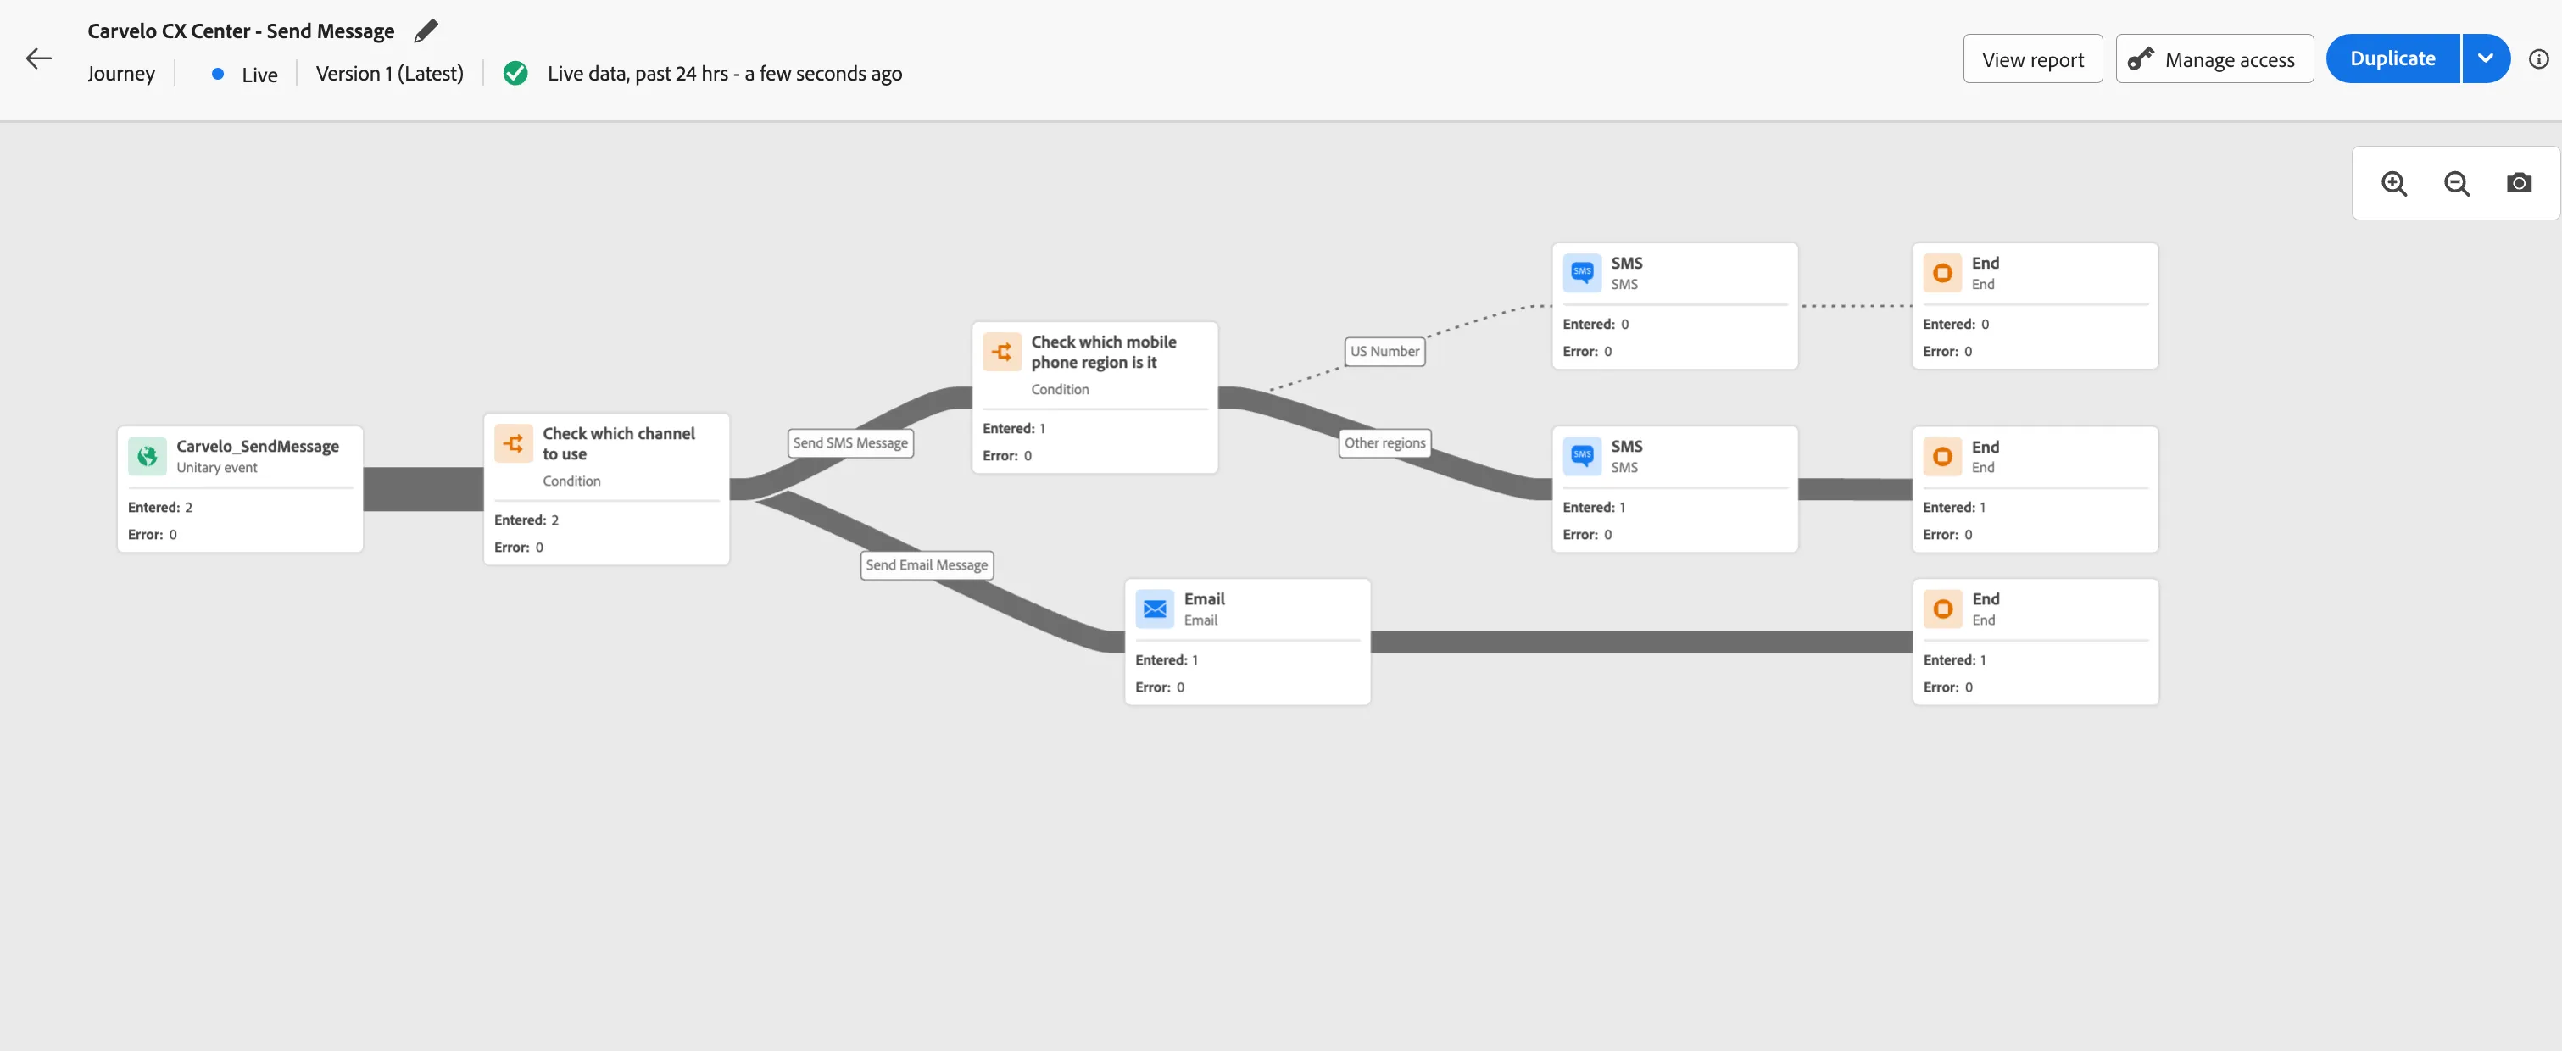Viewport: 2562px width, 1051px height.
Task: Click Carvelo CX Center - Send Message title
Action: coord(241,31)
